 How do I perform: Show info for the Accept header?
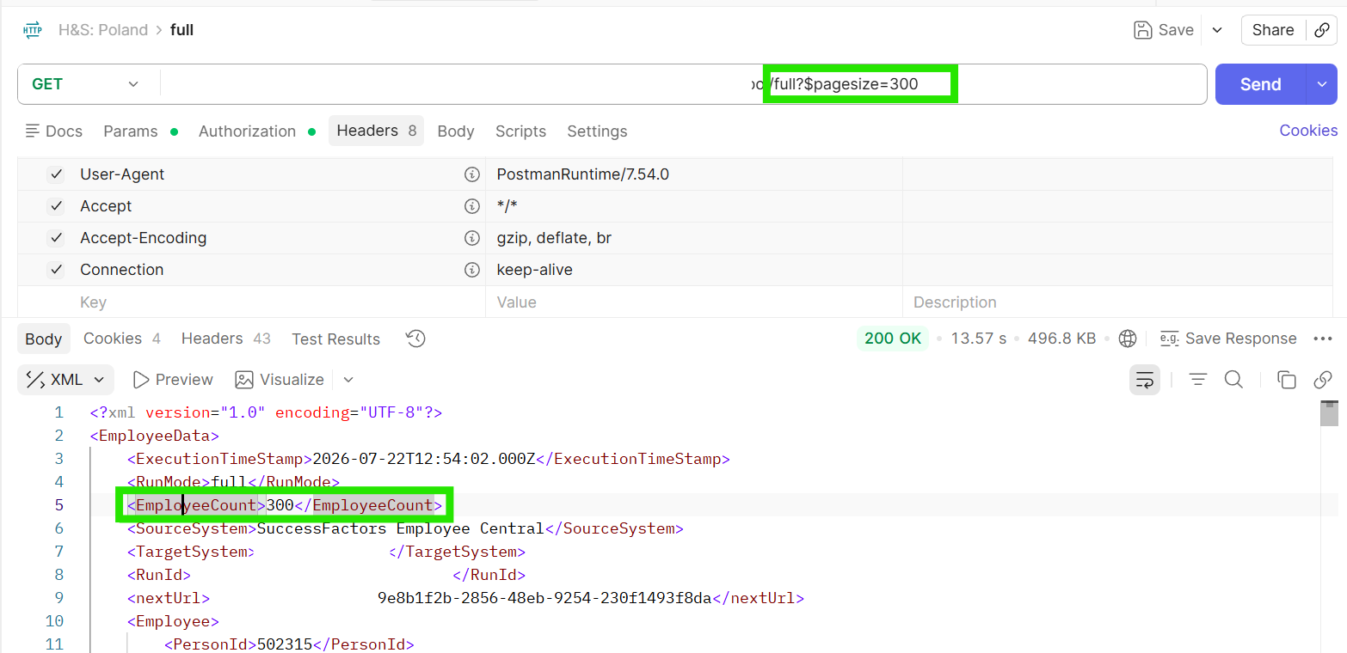click(471, 206)
